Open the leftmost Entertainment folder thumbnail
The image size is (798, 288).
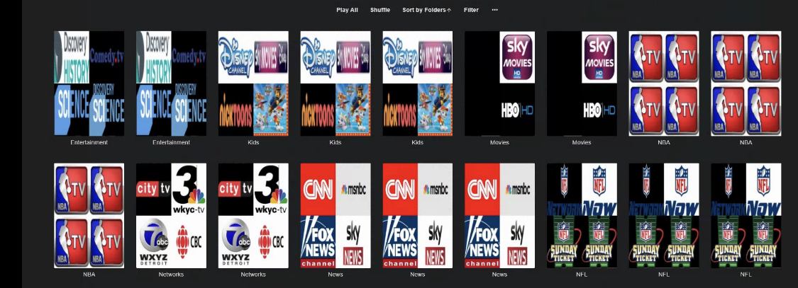pos(89,83)
